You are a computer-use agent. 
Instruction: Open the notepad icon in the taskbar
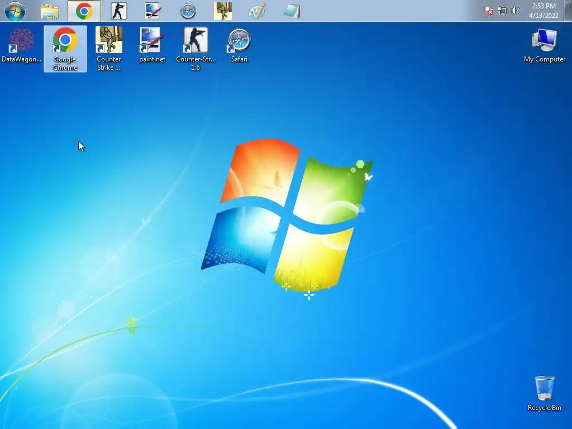pos(292,11)
